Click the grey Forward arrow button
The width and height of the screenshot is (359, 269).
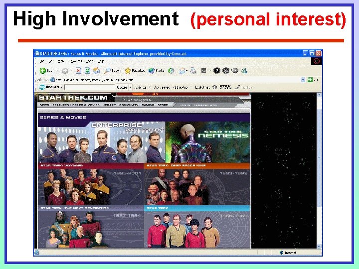click(x=65, y=71)
